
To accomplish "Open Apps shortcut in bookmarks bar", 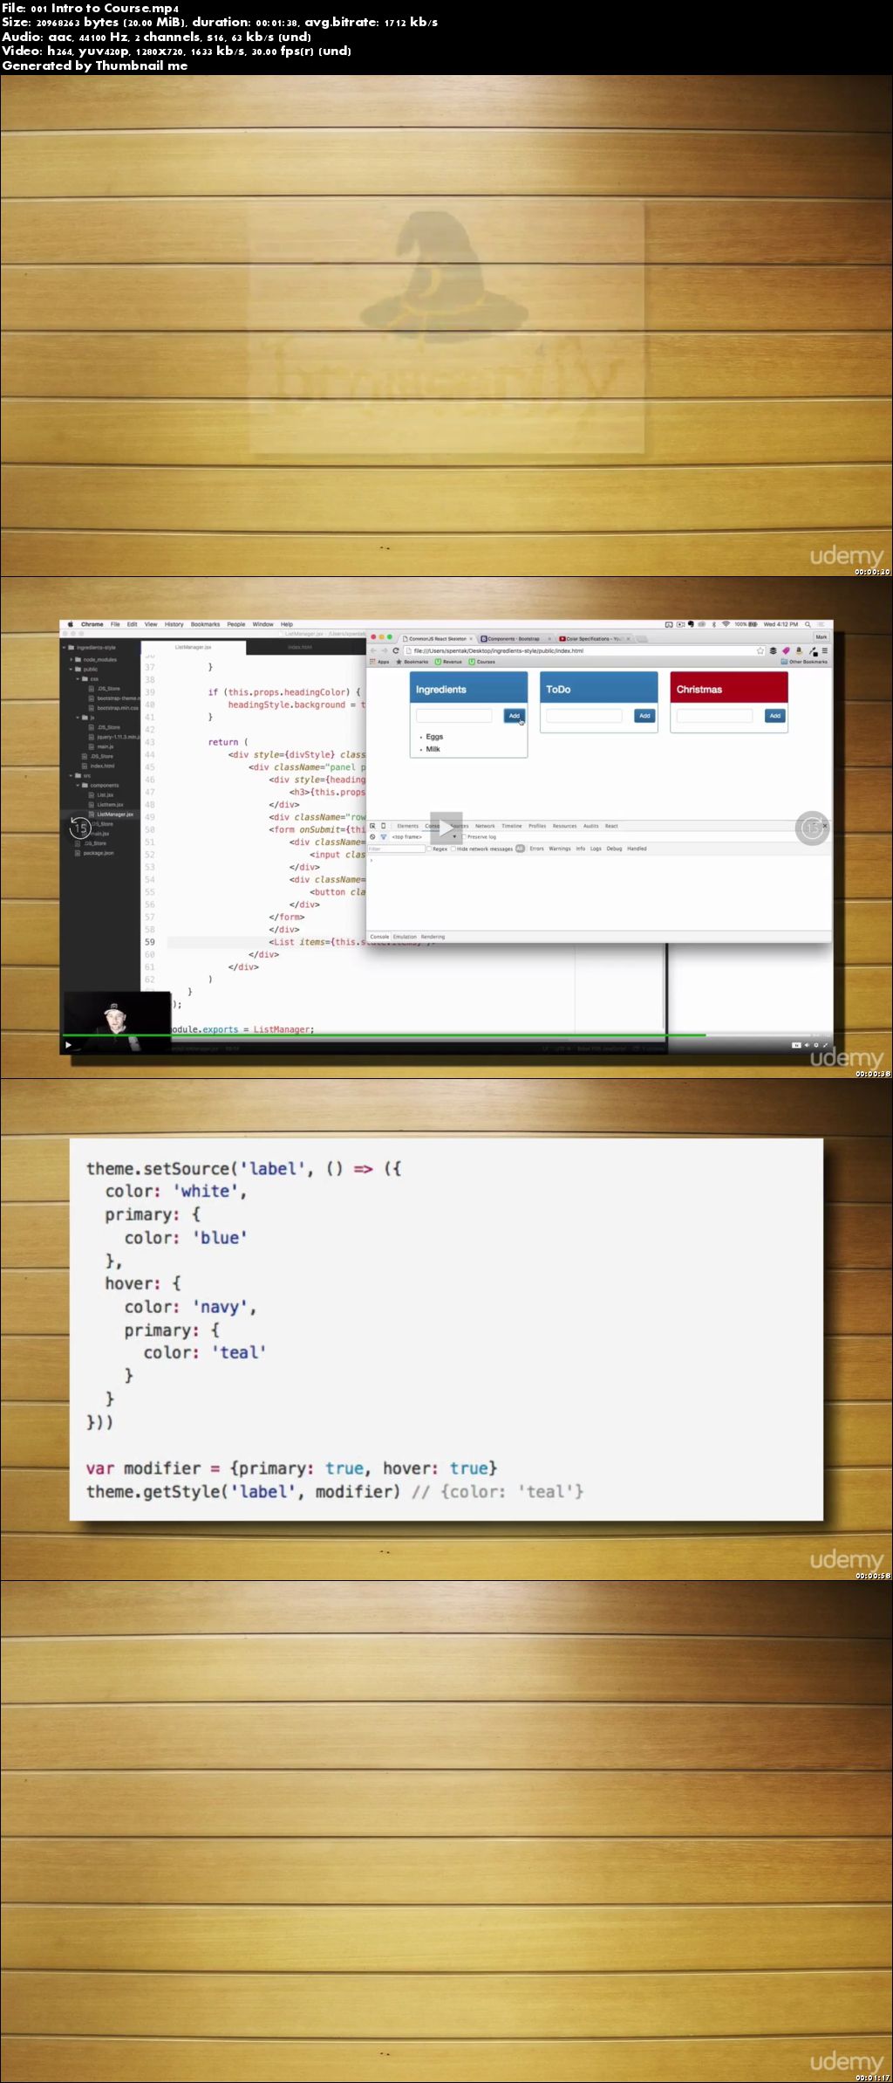I will (x=380, y=662).
